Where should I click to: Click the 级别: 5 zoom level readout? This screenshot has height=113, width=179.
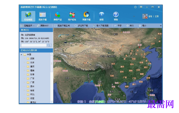[x=82, y=102]
